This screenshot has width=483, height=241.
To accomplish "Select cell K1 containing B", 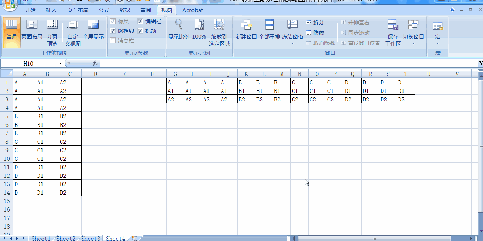I will click(x=246, y=82).
